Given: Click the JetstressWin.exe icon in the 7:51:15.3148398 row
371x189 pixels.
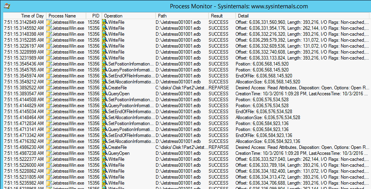Looking at the screenshot, I should tap(49, 34).
